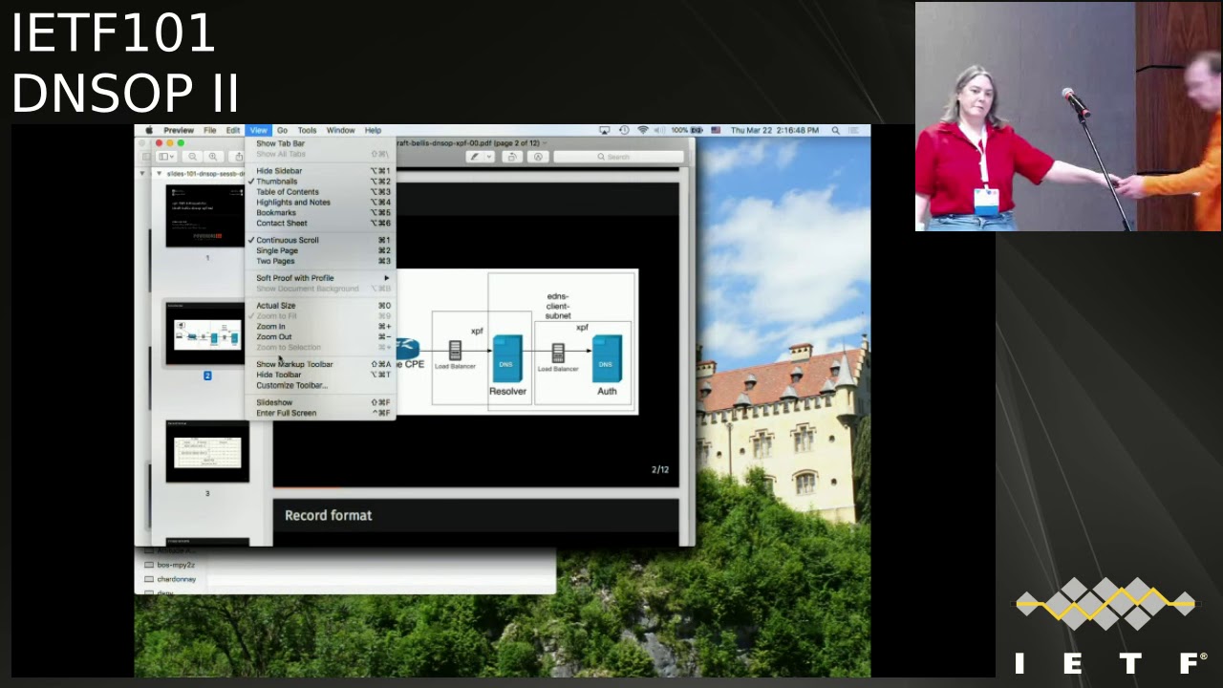Click the zoom in magnifier toolbar icon
The height and width of the screenshot is (688, 1223).
coord(213,157)
